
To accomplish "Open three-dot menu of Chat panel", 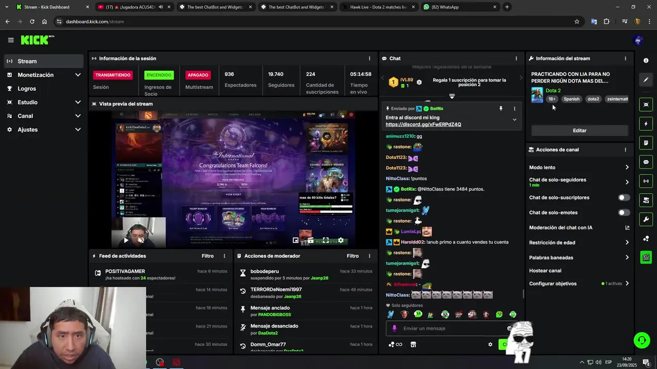I will [516, 58].
